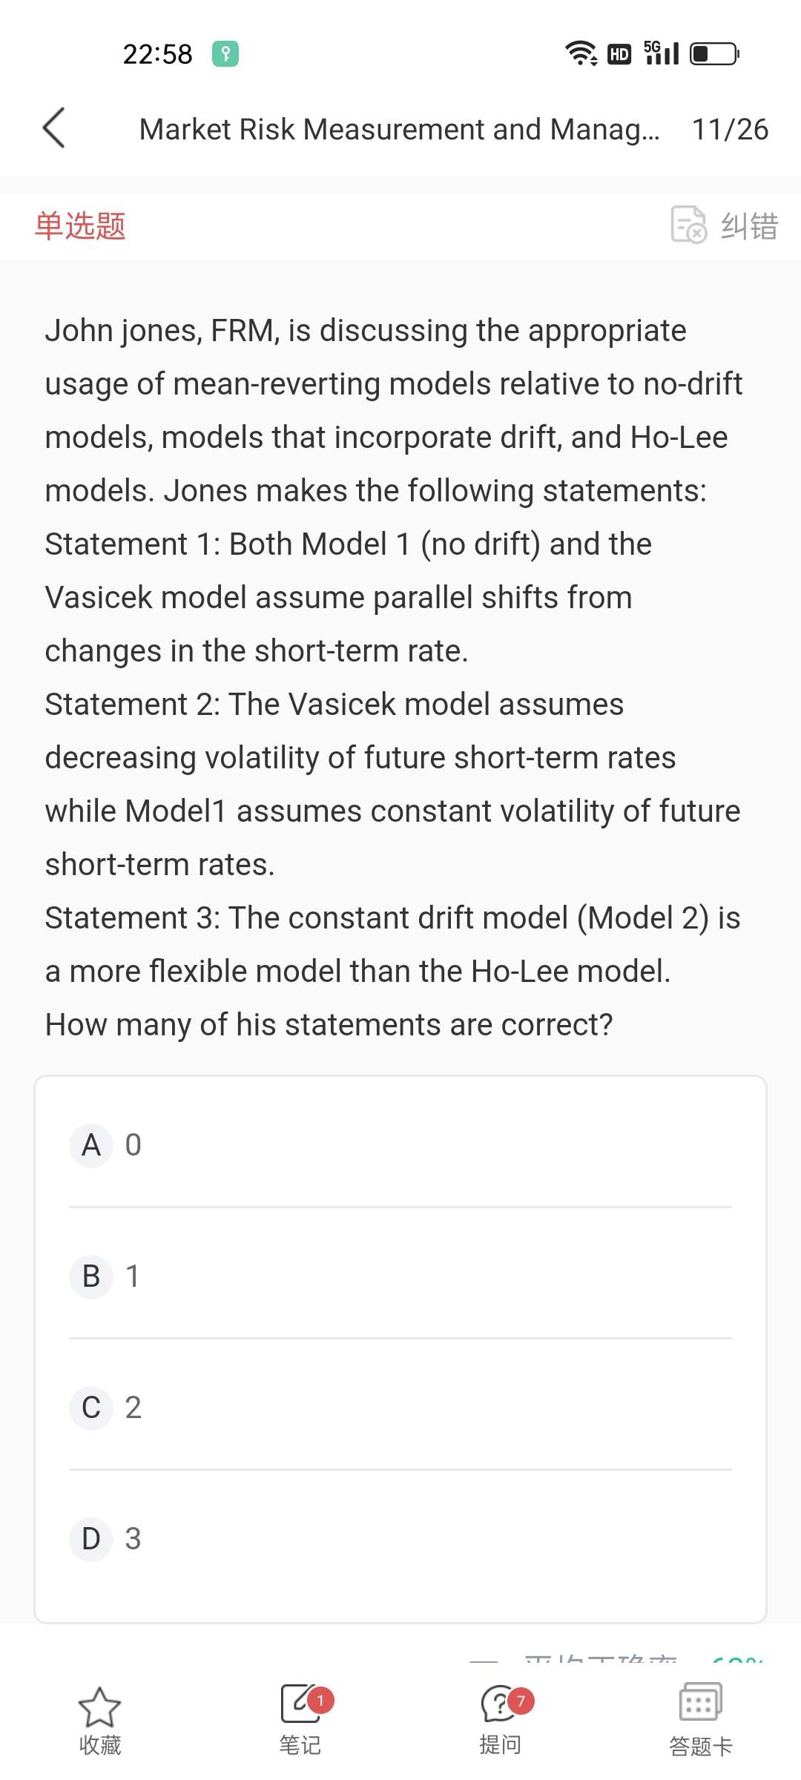
Task: Tap the 答题卡 label
Action: [x=700, y=1747]
